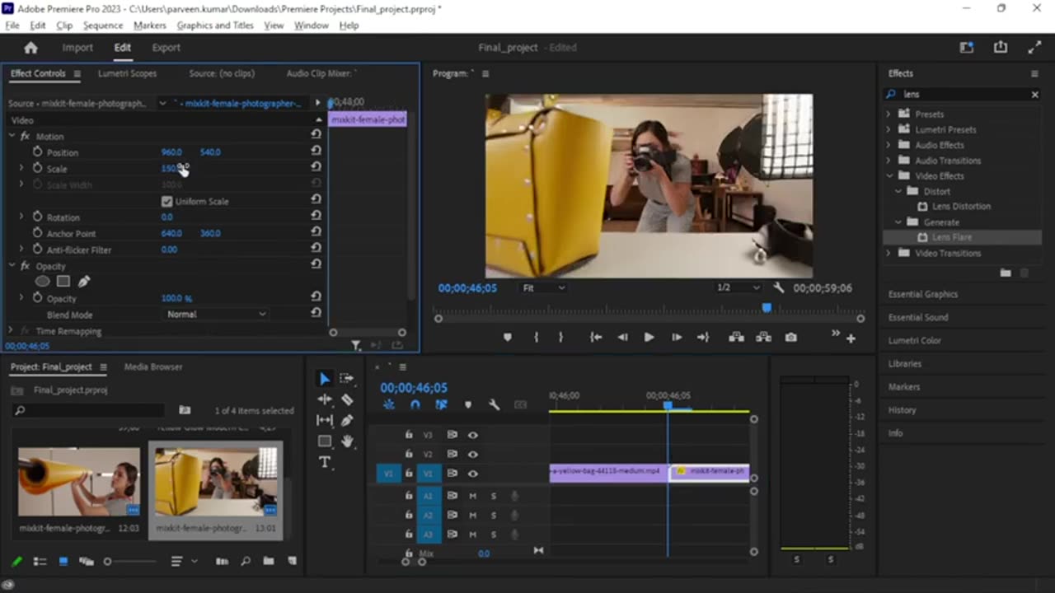
Task: Open the Fit zoom level dropdown
Action: [543, 287]
